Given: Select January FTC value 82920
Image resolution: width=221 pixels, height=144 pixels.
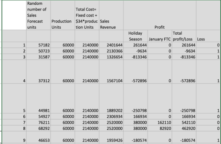Looking at the screenshot, I should [x=160, y=128].
